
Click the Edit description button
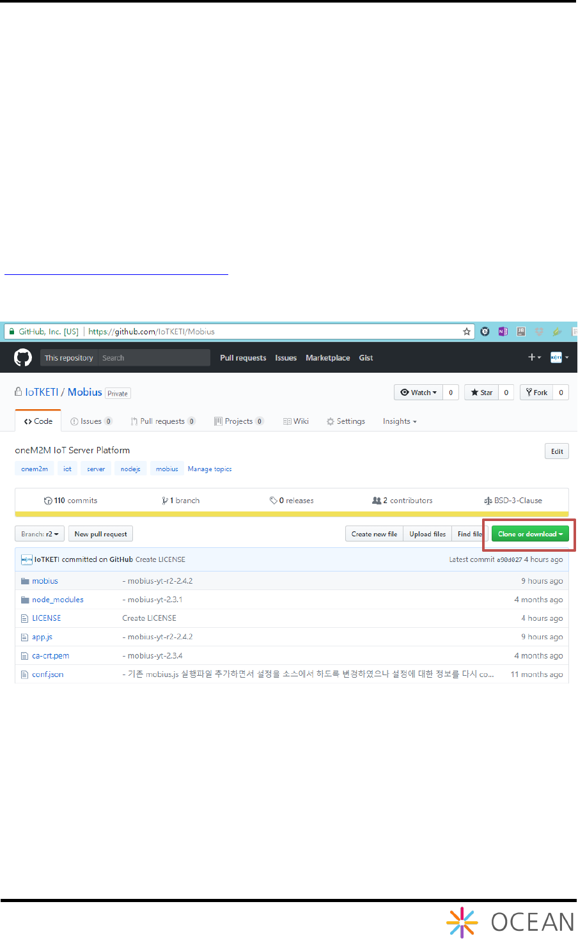coord(557,451)
